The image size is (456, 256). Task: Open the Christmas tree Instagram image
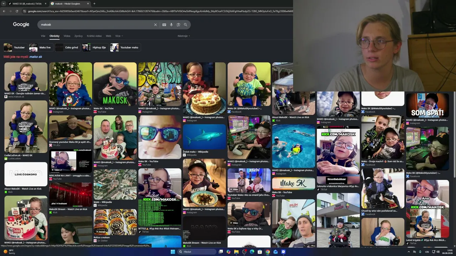coord(71,84)
